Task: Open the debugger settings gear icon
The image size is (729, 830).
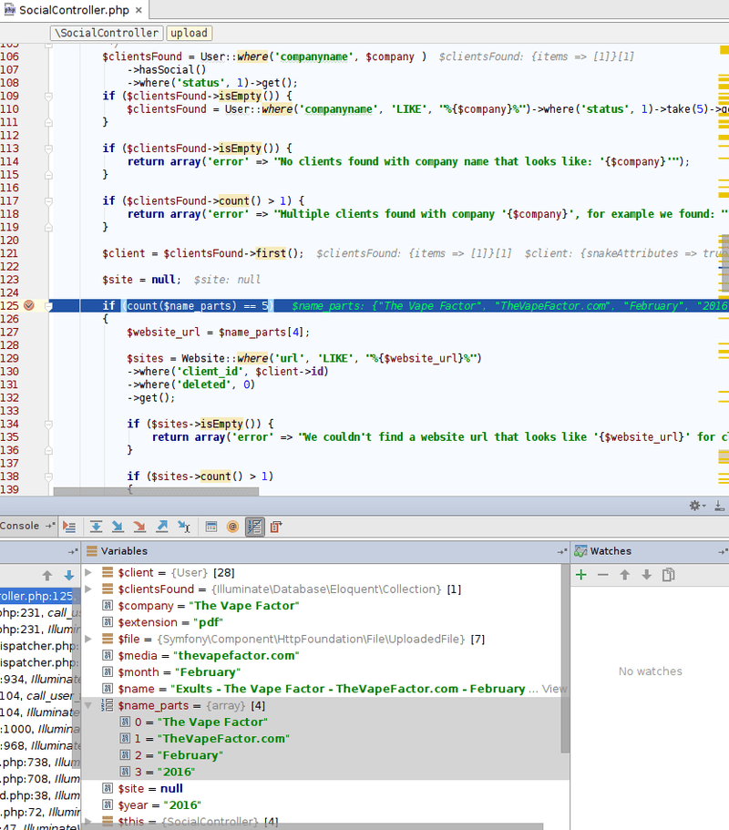Action: click(693, 505)
